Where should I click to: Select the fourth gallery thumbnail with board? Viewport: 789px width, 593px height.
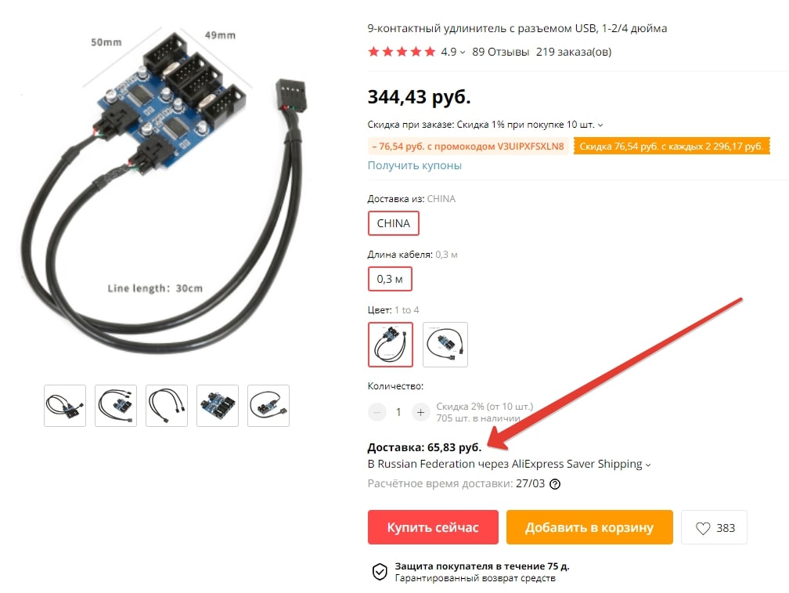coord(218,406)
